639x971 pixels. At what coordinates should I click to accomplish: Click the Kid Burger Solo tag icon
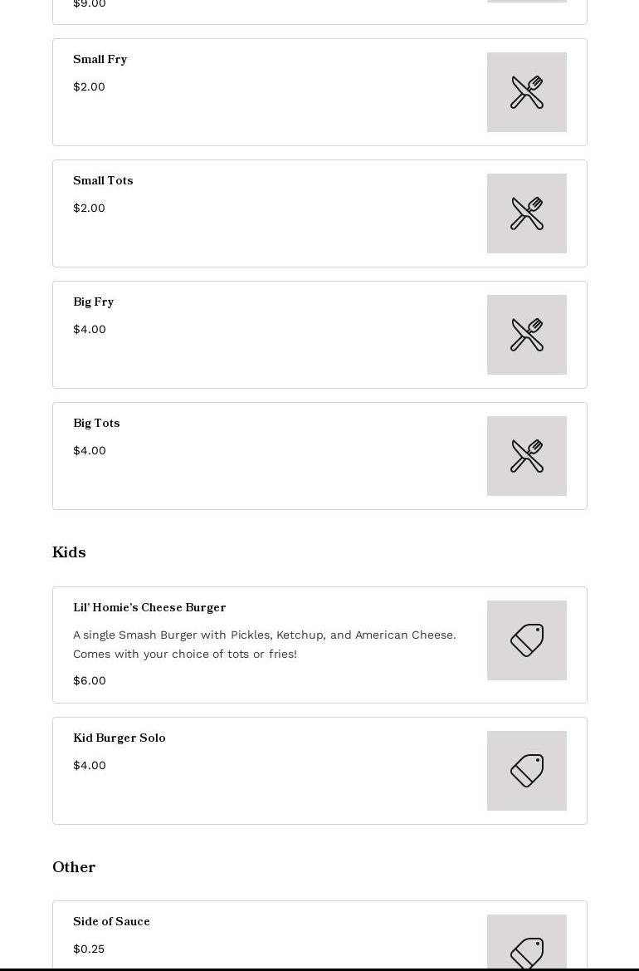click(526, 771)
